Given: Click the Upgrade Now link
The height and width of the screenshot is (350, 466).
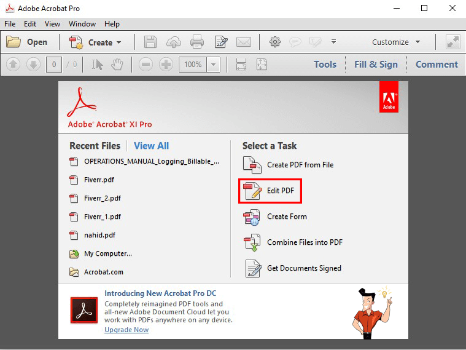Looking at the screenshot, I should coord(126,330).
